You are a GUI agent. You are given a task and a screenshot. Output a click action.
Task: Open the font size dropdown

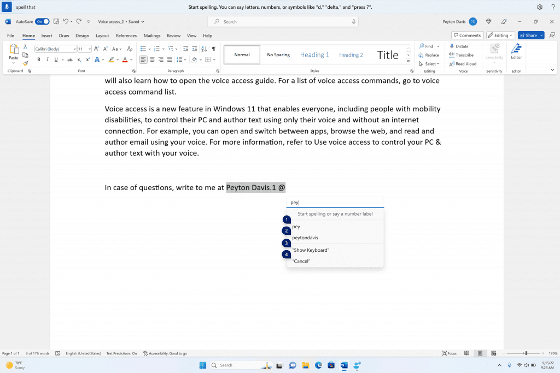(x=89, y=49)
